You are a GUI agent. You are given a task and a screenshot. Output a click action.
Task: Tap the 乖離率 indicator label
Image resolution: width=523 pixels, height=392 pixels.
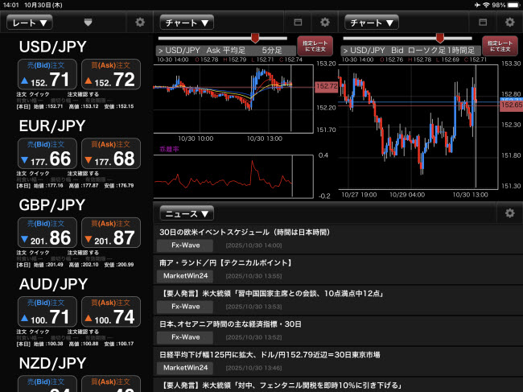(169, 150)
